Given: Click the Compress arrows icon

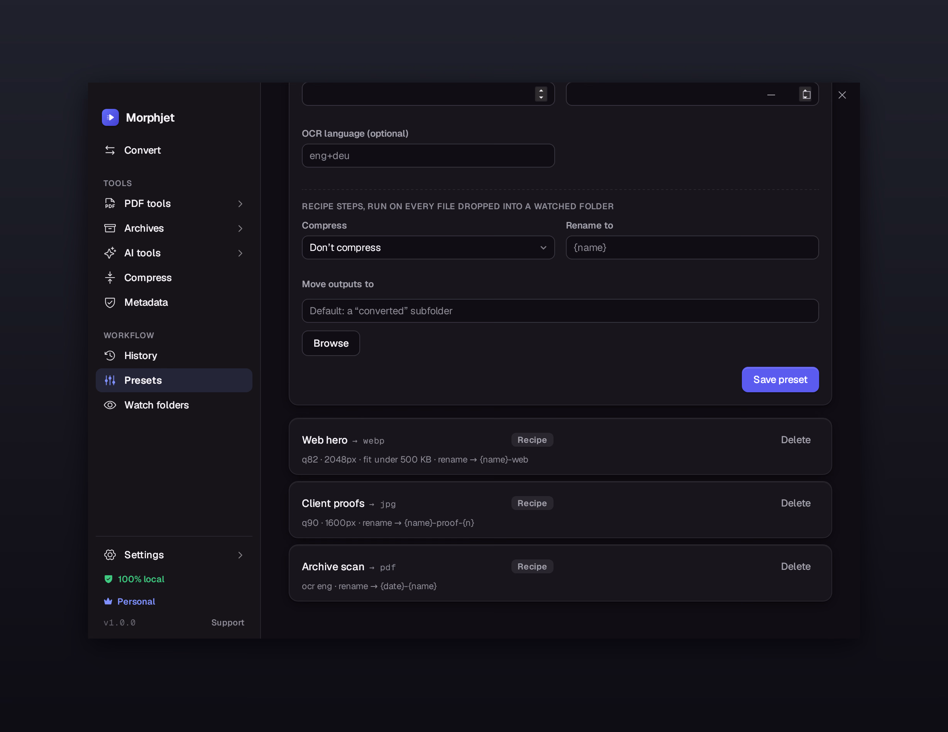Looking at the screenshot, I should point(110,278).
